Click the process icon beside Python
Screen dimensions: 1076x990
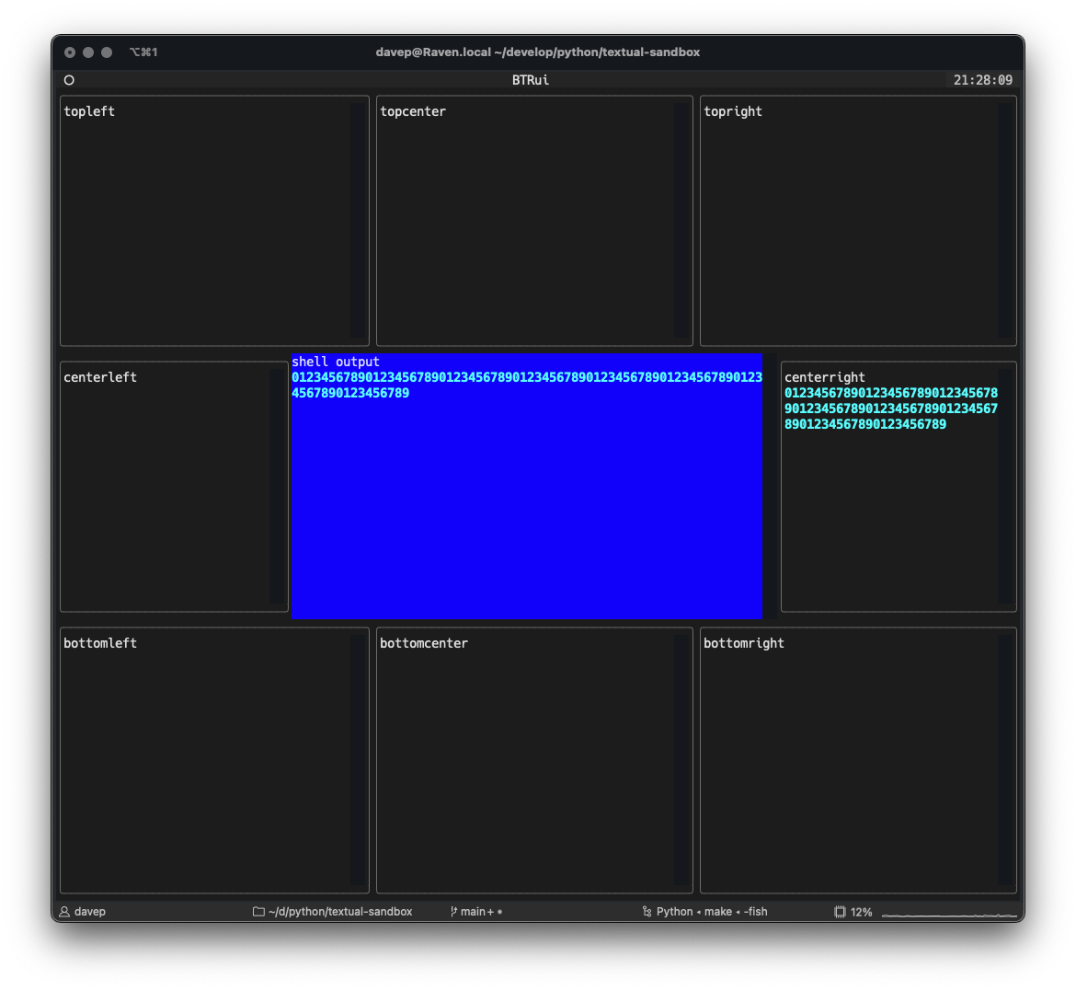647,912
